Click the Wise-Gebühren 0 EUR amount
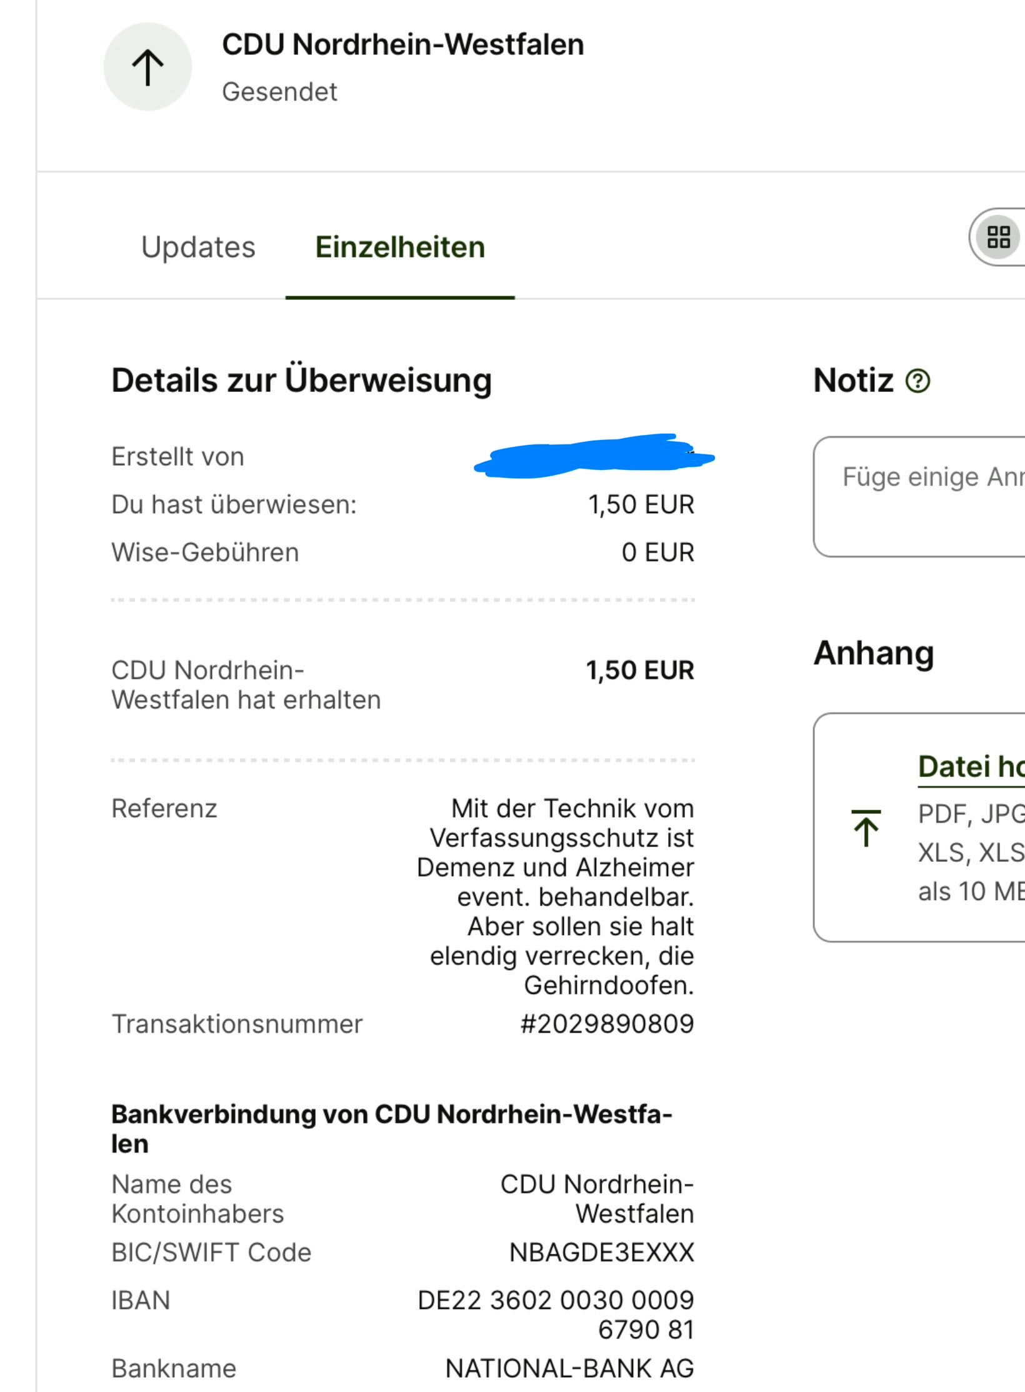Screen dimensions: 1025x1392 click(x=657, y=553)
